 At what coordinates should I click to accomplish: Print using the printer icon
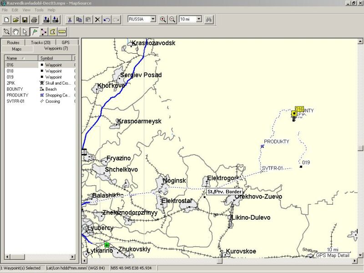coord(34,20)
